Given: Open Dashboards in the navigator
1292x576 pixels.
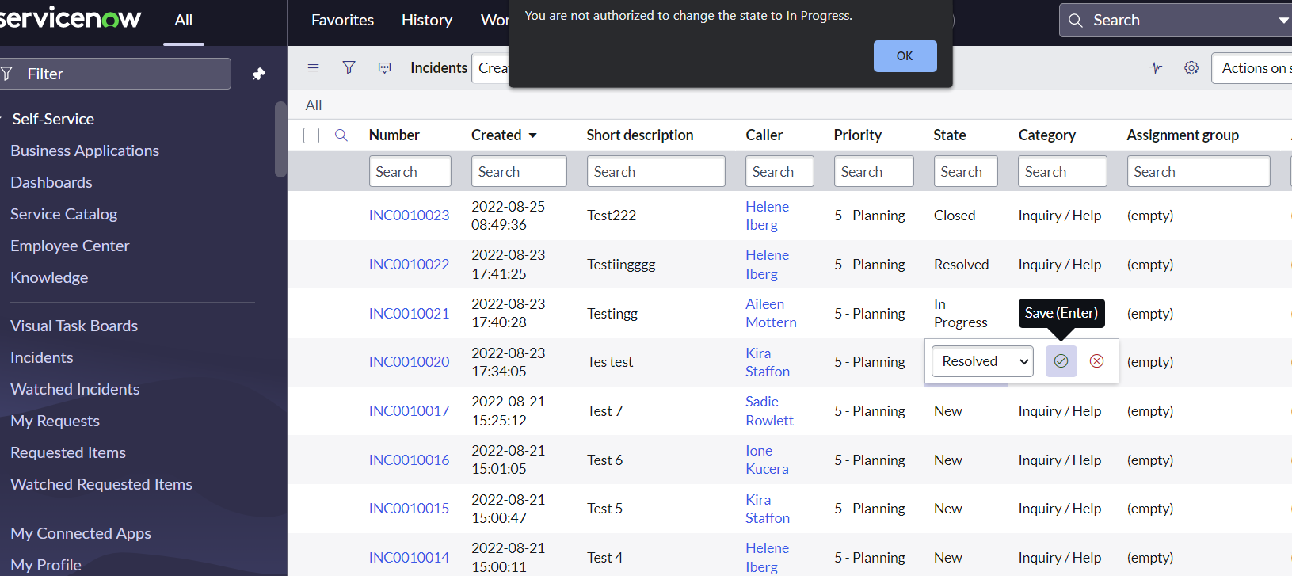Looking at the screenshot, I should point(51,182).
